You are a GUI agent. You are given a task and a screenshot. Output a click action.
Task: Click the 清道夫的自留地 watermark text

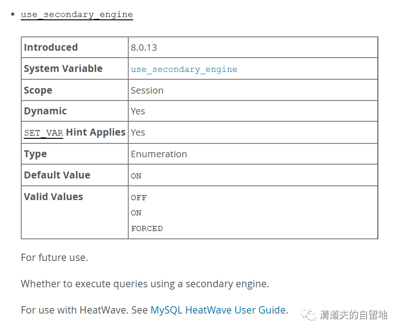pyautogui.click(x=353, y=315)
